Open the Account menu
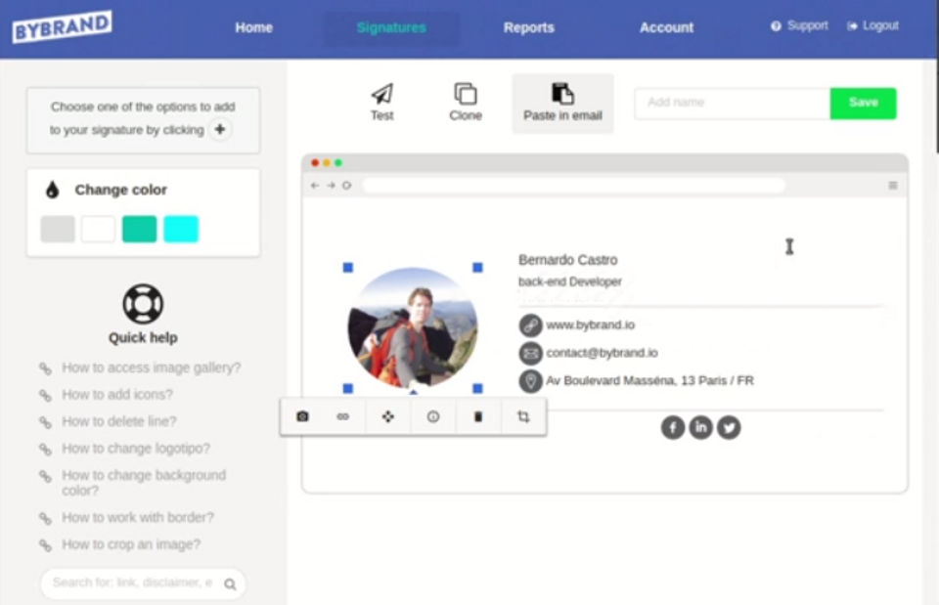 pyautogui.click(x=666, y=27)
